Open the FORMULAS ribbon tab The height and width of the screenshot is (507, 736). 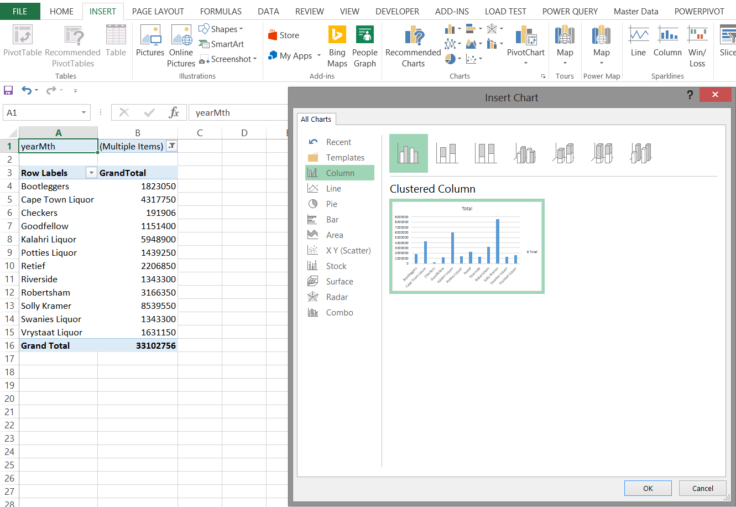point(221,11)
